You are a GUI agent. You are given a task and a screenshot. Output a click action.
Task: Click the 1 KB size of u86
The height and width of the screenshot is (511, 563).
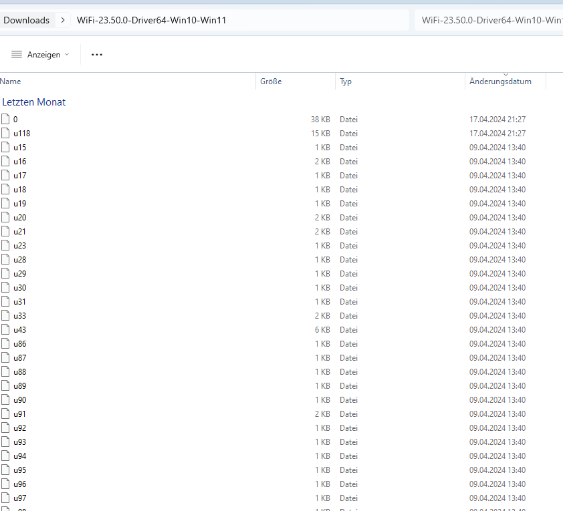322,343
